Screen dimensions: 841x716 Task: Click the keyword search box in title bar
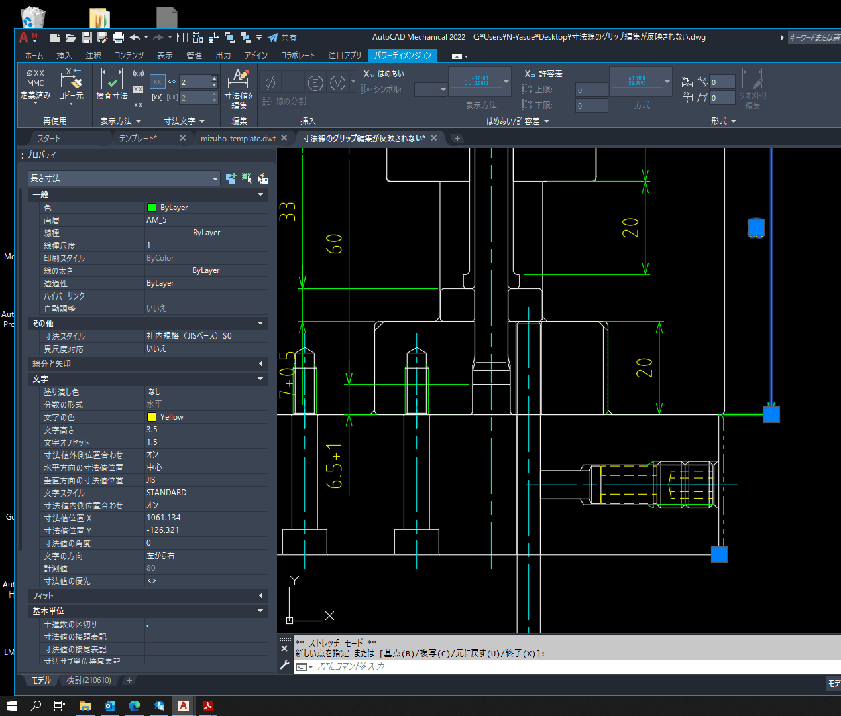click(814, 38)
